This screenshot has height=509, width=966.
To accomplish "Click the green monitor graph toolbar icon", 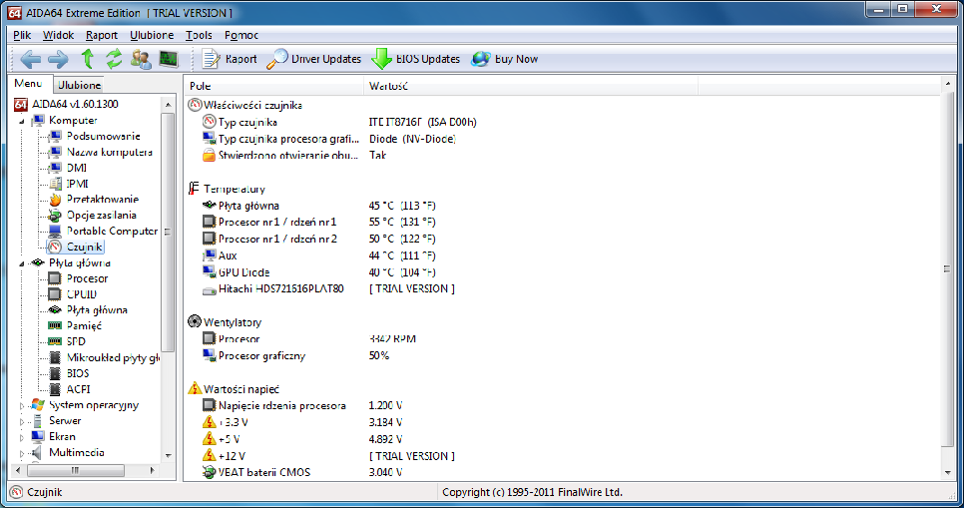I will (169, 59).
